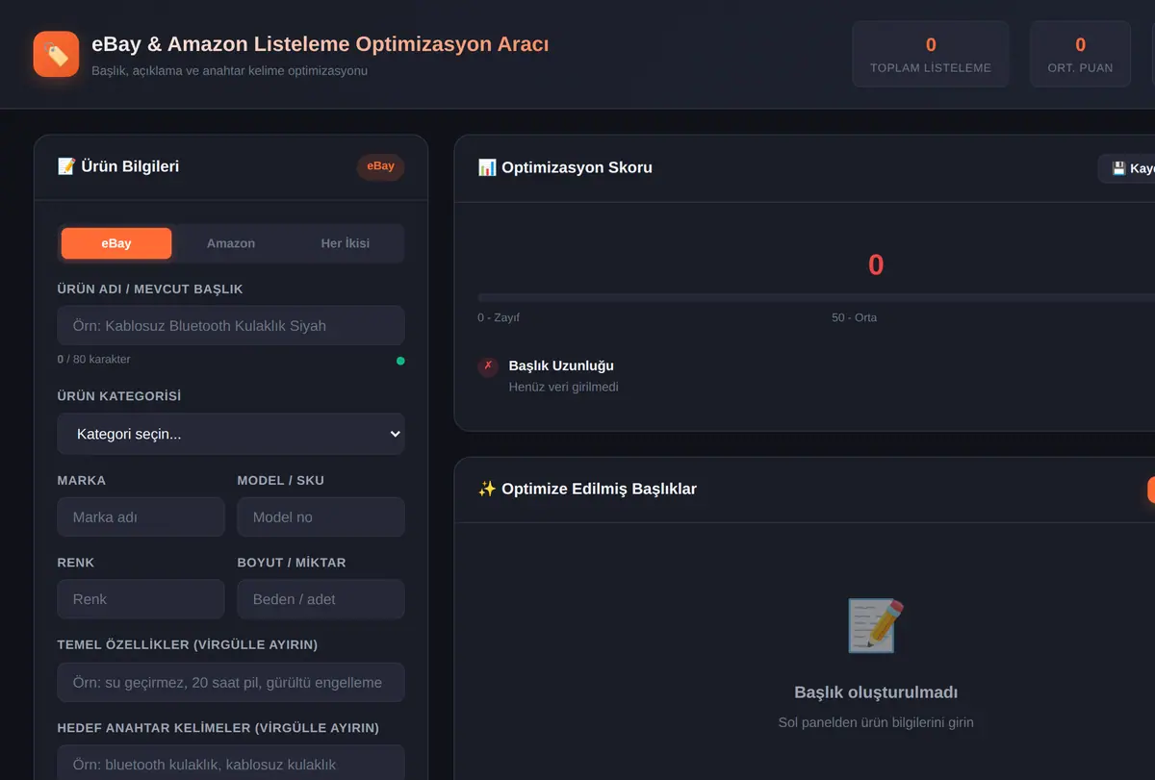Image resolution: width=1155 pixels, height=780 pixels.
Task: Click the Ürün Bilgileri panel heading
Action: (x=118, y=166)
